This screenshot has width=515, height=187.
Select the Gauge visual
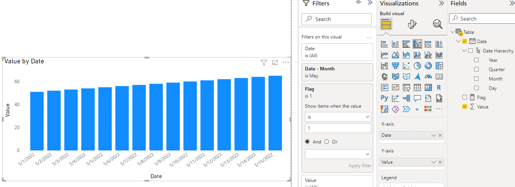tap(428, 77)
